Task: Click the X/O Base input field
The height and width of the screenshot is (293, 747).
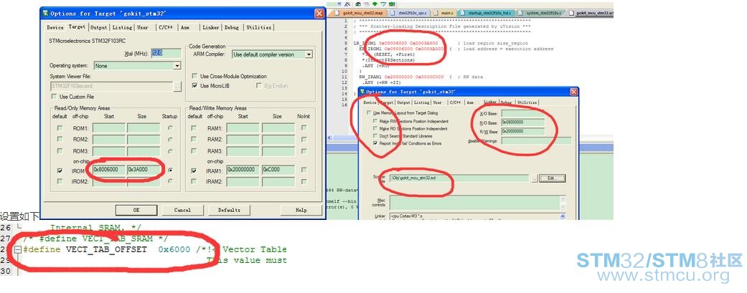Action: pos(522,113)
